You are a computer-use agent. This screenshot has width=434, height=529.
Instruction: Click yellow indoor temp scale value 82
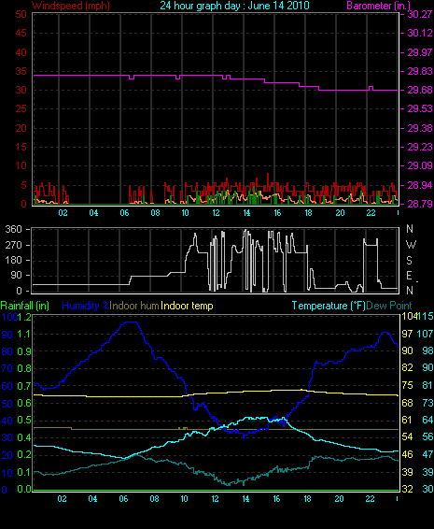[407, 367]
